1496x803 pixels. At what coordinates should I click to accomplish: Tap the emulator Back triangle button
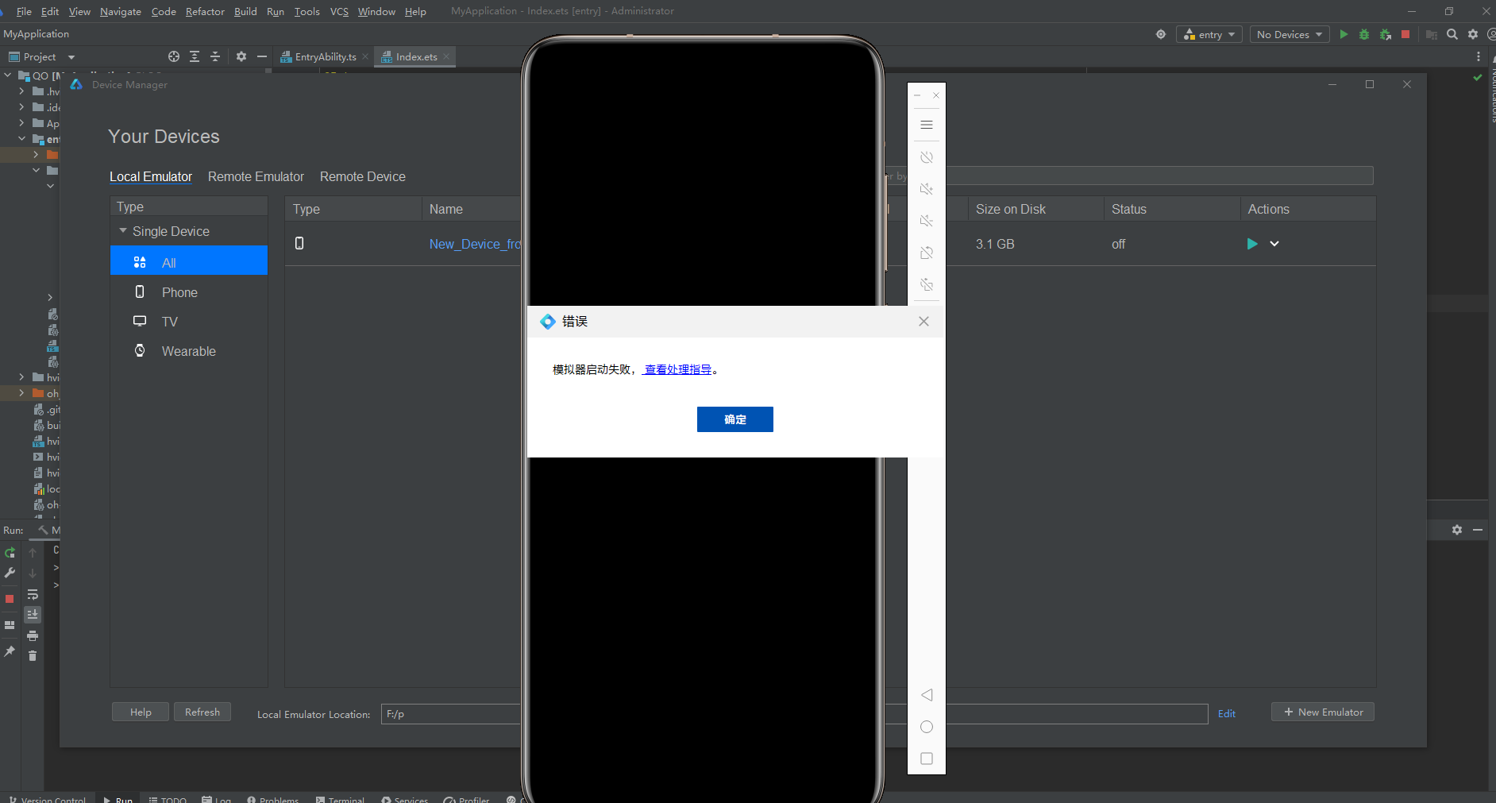927,695
